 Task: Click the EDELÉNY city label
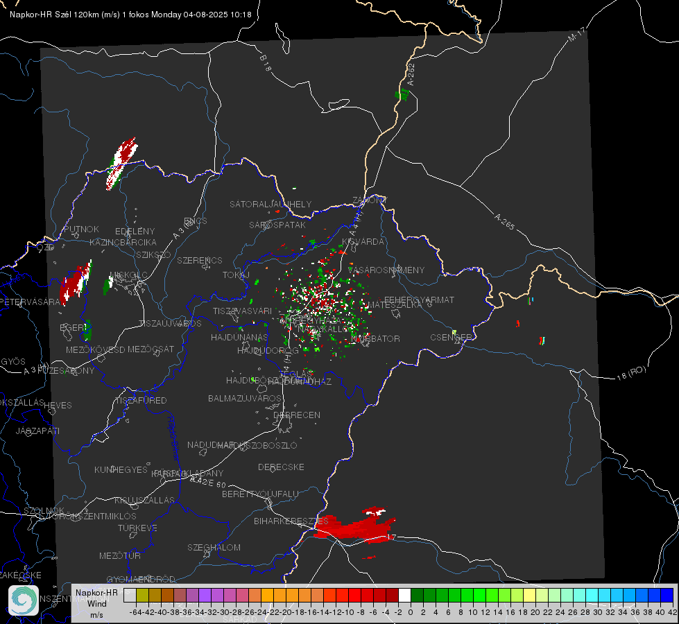point(135,232)
